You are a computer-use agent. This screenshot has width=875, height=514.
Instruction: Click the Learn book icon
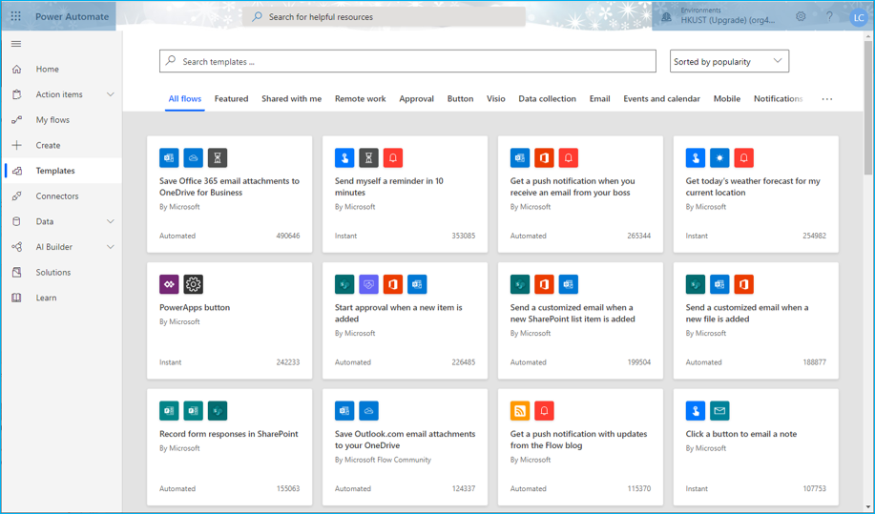click(x=17, y=298)
